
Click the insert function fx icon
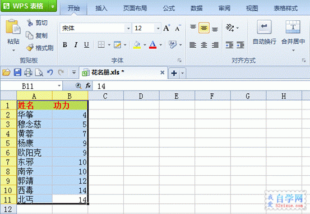(88, 86)
